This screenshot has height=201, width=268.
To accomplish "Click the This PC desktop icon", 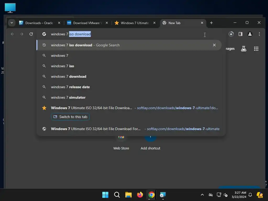I will pos(10,8).
